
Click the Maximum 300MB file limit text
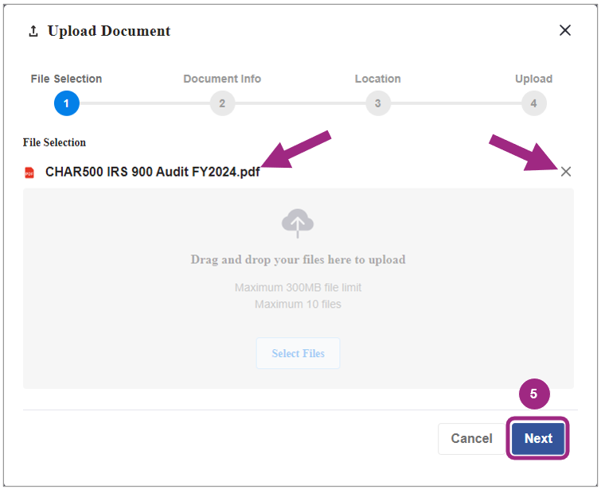click(298, 287)
